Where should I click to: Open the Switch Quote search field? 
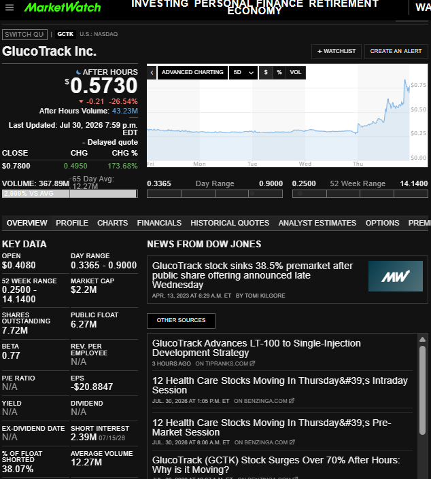(24, 34)
